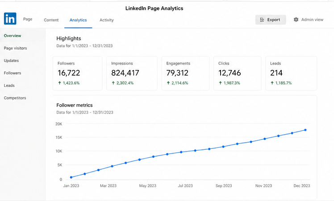Image resolution: width=334 pixels, height=201 pixels.
Task: Click the 1,987.3% clicks growth value
Action: pos(232,83)
